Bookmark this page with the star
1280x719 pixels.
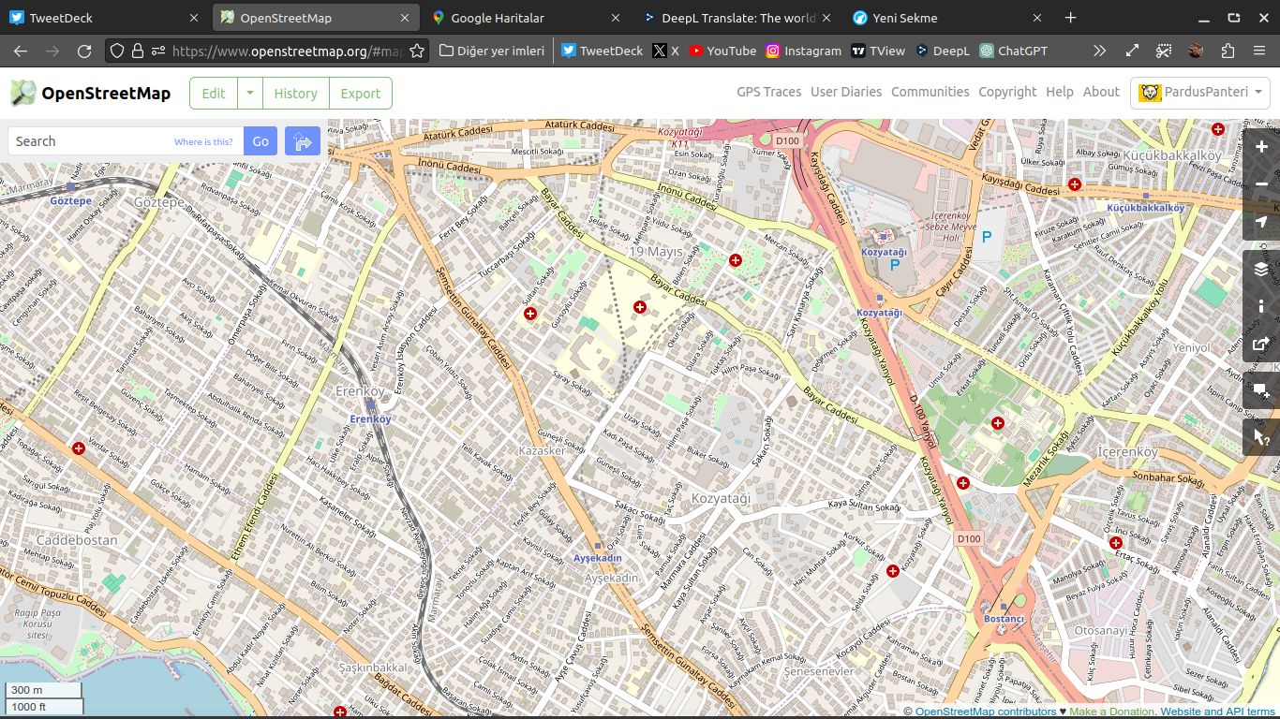pos(417,51)
